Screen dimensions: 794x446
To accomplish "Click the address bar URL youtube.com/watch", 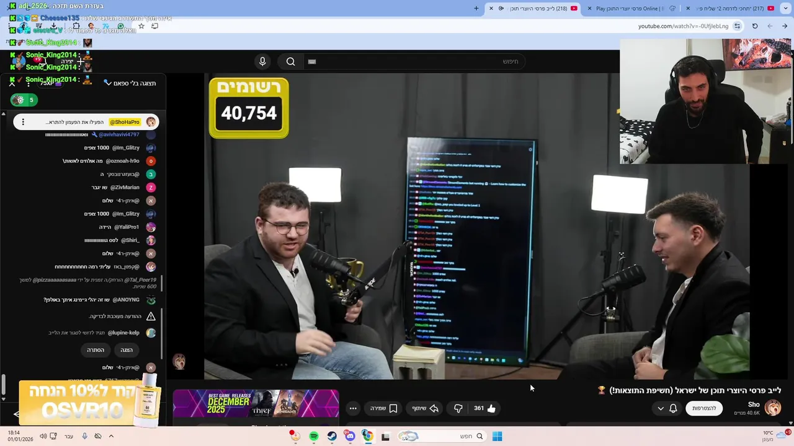I will [x=683, y=26].
